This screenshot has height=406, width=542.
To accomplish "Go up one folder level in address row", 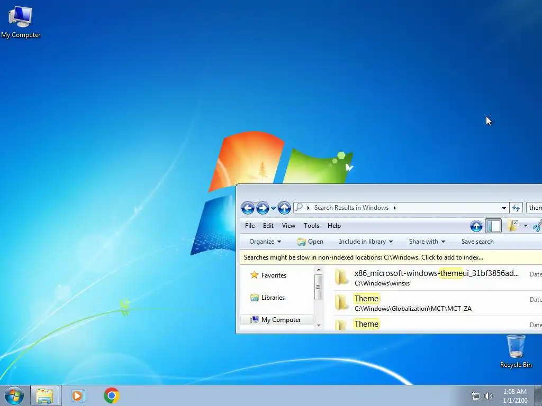I will coord(284,208).
